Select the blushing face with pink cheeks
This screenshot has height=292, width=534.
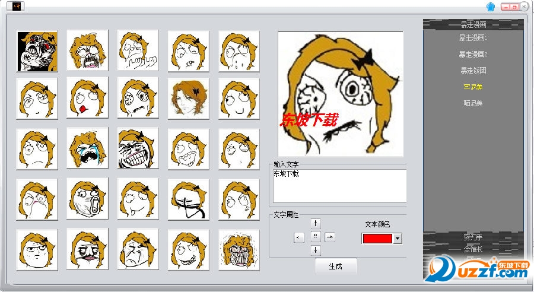pyautogui.click(x=37, y=199)
